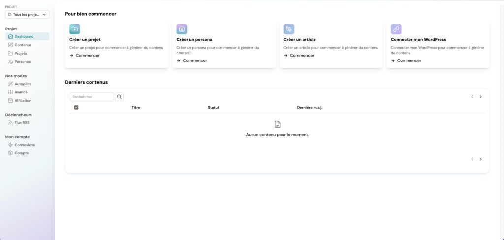Click the Connecter mon WordPress link icon
504x240 pixels.
pyautogui.click(x=396, y=29)
